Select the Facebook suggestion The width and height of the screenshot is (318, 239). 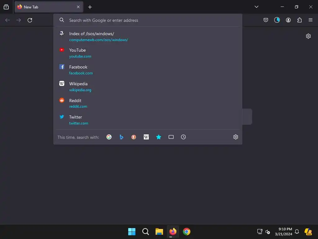coord(148,70)
